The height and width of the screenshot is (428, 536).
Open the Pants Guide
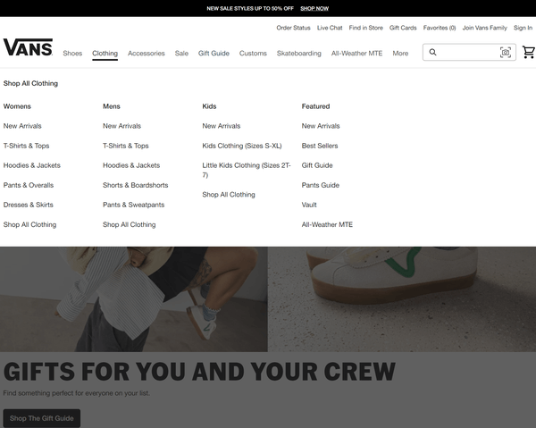pyautogui.click(x=321, y=185)
